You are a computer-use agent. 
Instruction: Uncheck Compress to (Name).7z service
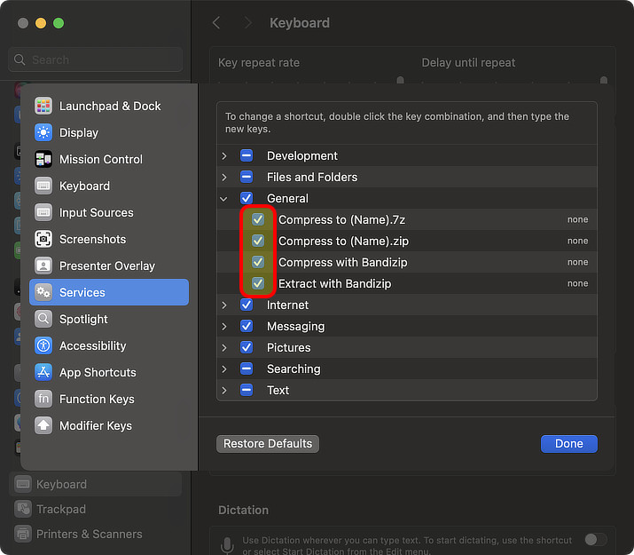coord(258,219)
